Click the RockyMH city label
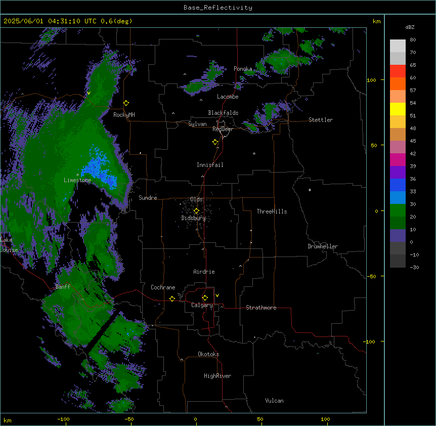Screen dimensions: 436x426 pyautogui.click(x=124, y=115)
